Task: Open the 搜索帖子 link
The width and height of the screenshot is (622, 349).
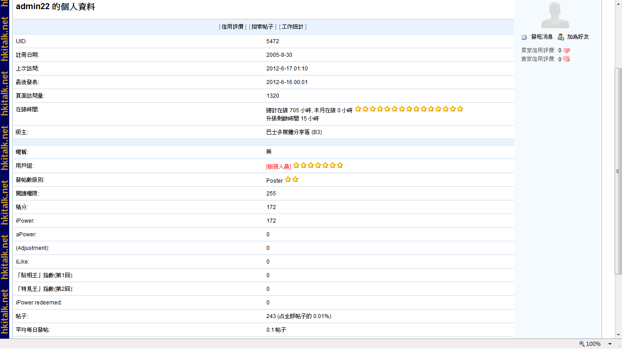Action: pyautogui.click(x=263, y=27)
